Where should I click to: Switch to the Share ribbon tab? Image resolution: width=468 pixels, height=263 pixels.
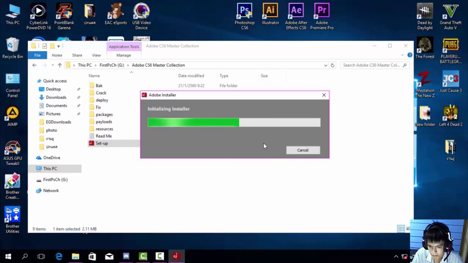pos(77,55)
